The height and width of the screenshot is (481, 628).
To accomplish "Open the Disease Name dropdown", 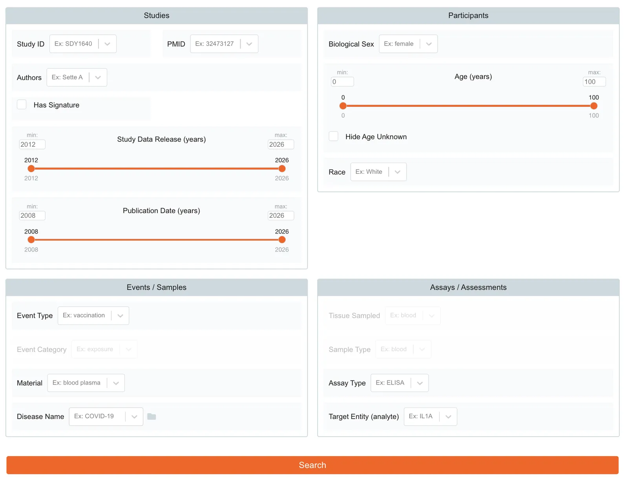I will tap(134, 417).
